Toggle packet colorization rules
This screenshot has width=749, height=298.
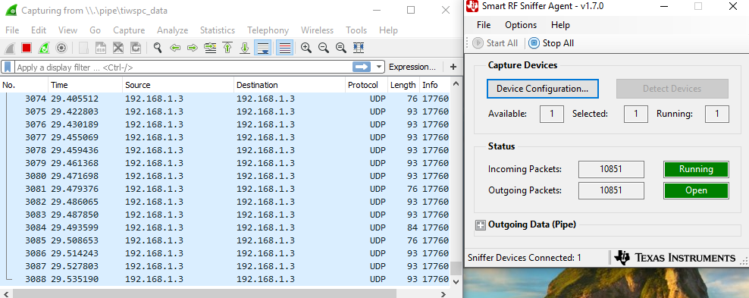click(x=285, y=48)
